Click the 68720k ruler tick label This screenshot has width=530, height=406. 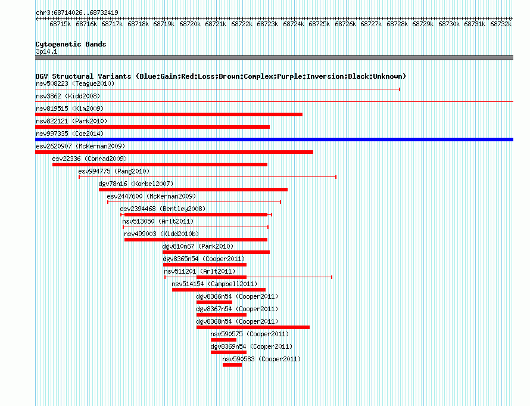[190, 24]
